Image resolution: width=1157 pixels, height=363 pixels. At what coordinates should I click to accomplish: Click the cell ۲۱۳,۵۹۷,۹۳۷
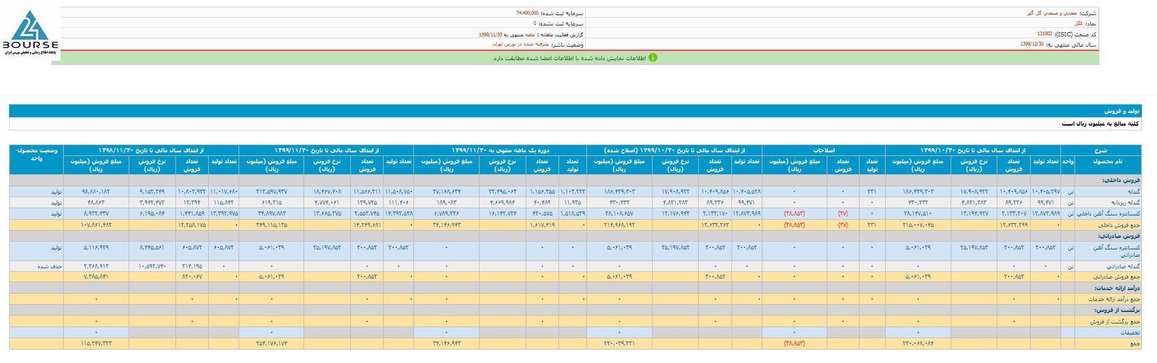(271, 191)
